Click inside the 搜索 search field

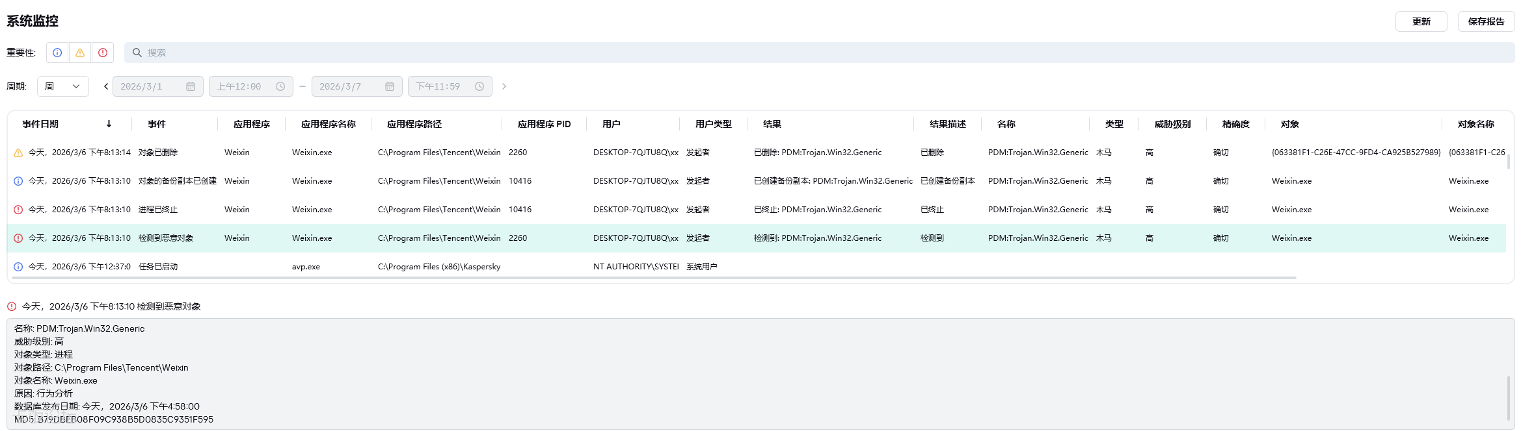pos(820,53)
